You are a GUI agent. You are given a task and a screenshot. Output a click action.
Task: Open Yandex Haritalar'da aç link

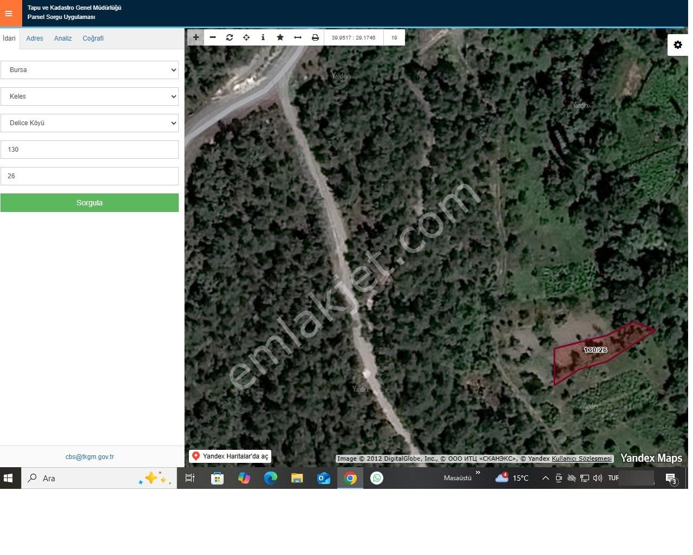[230, 456]
